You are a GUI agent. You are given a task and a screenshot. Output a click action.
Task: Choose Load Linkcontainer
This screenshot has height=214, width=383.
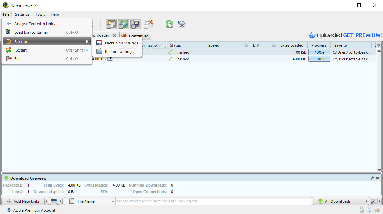[x=47, y=32]
